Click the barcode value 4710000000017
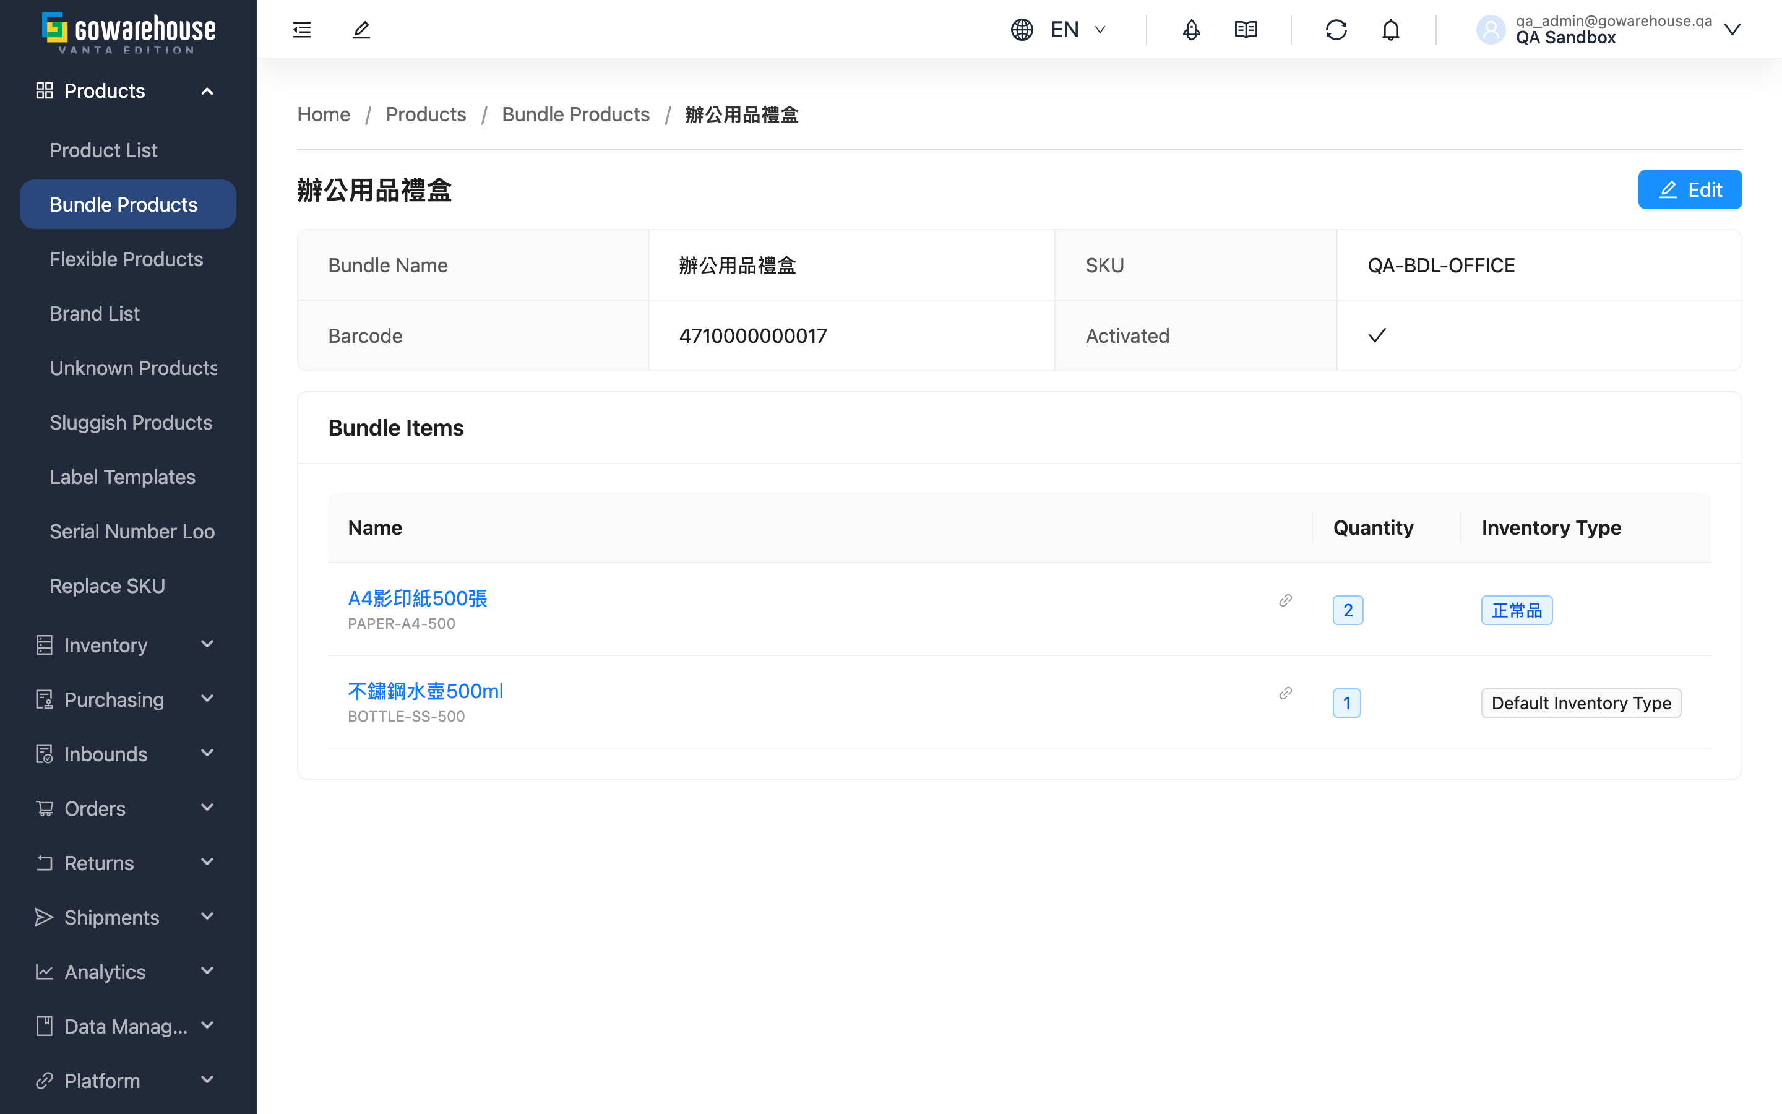 [752, 336]
